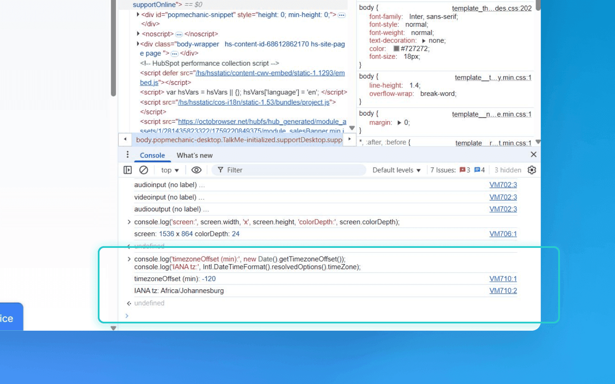Screen dimensions: 615x384
Task: Select the overflow-wrap break-word value
Action: 438,93
